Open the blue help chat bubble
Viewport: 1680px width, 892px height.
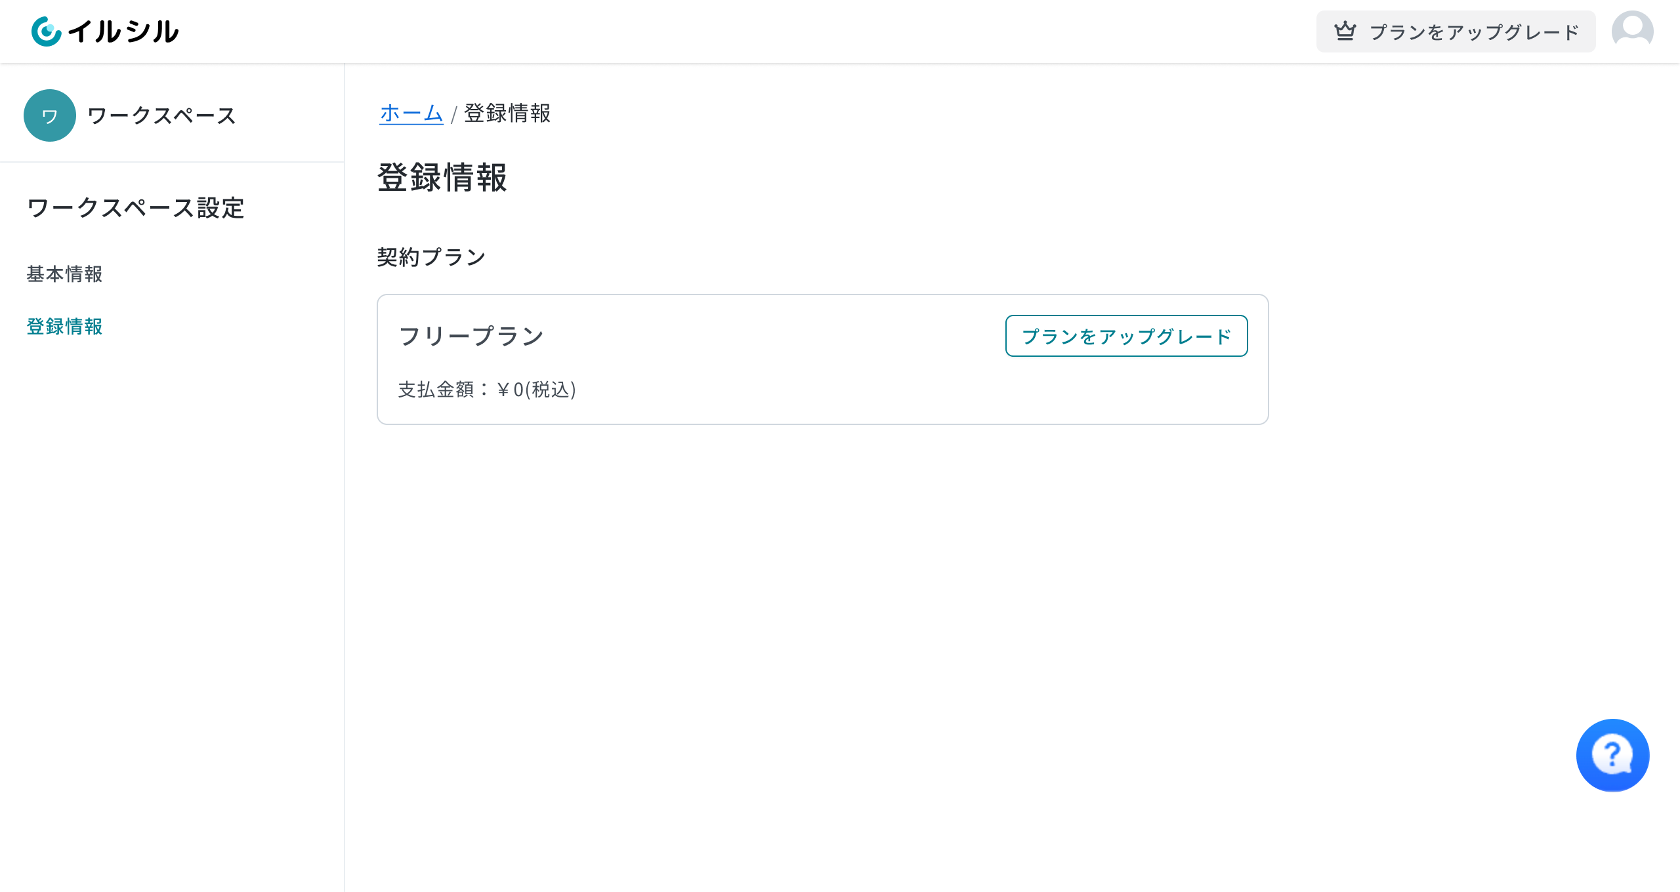pyautogui.click(x=1612, y=756)
